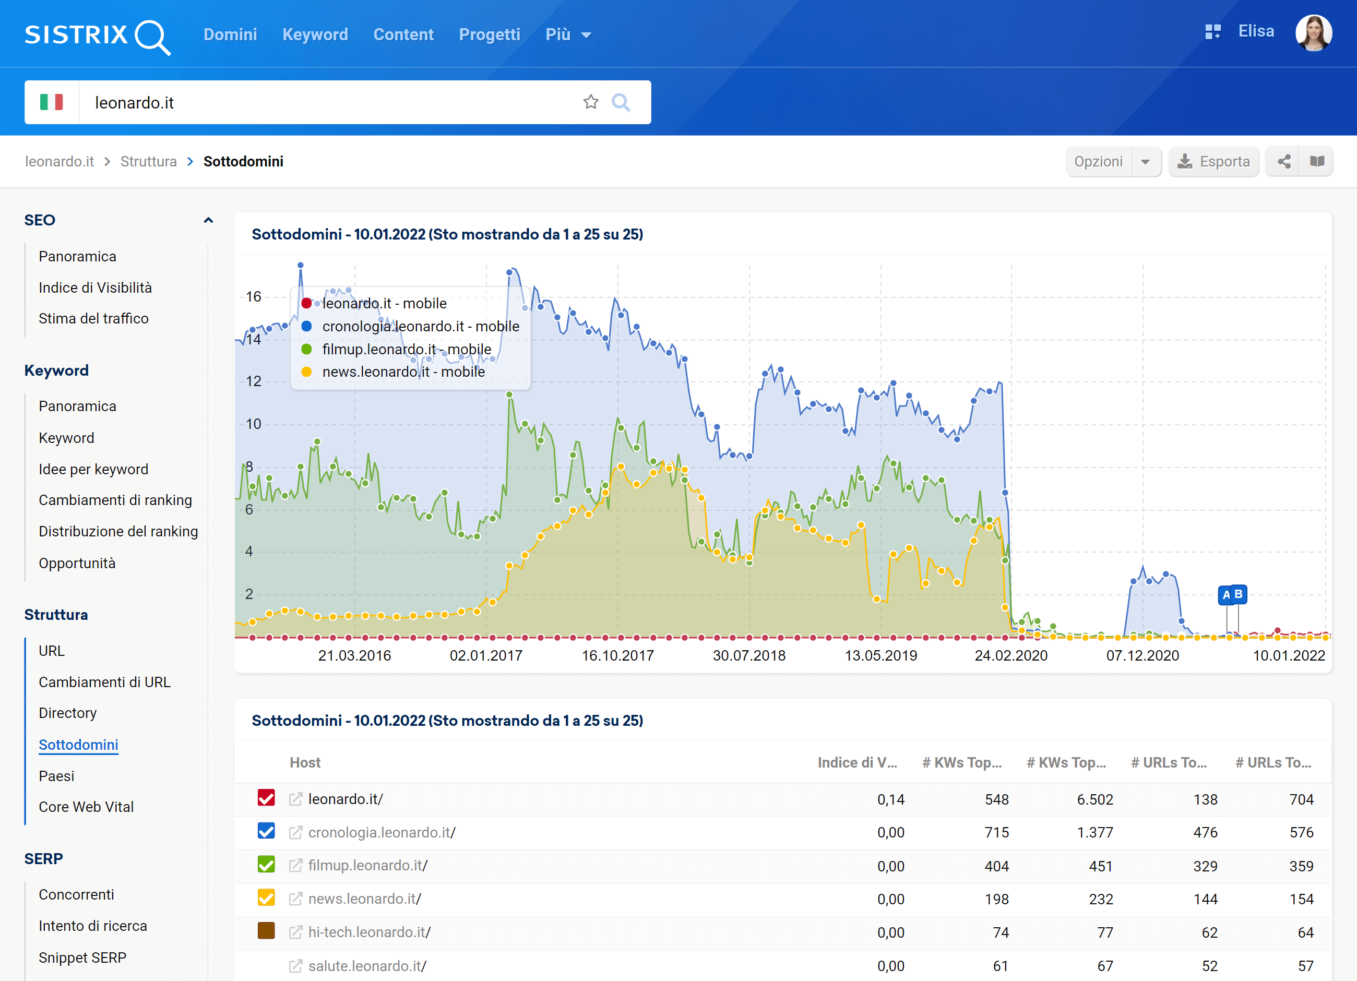Viewport: 1357px width, 981px height.
Task: Open the handbook book icon
Action: pyautogui.click(x=1316, y=162)
